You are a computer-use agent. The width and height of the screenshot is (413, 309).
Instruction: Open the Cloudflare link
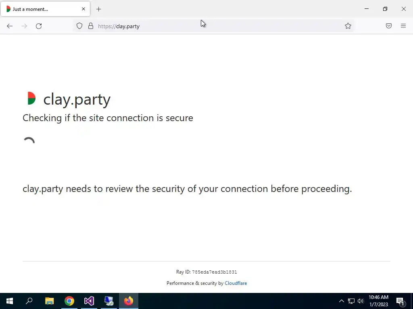pos(236,283)
